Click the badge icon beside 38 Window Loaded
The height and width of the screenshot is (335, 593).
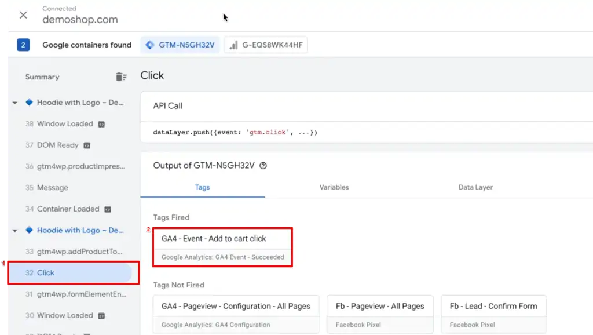click(100, 123)
